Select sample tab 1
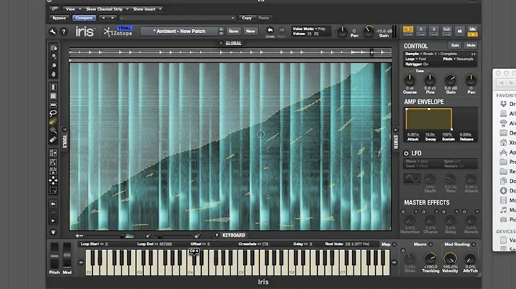This screenshot has width=516, height=289. point(408,29)
